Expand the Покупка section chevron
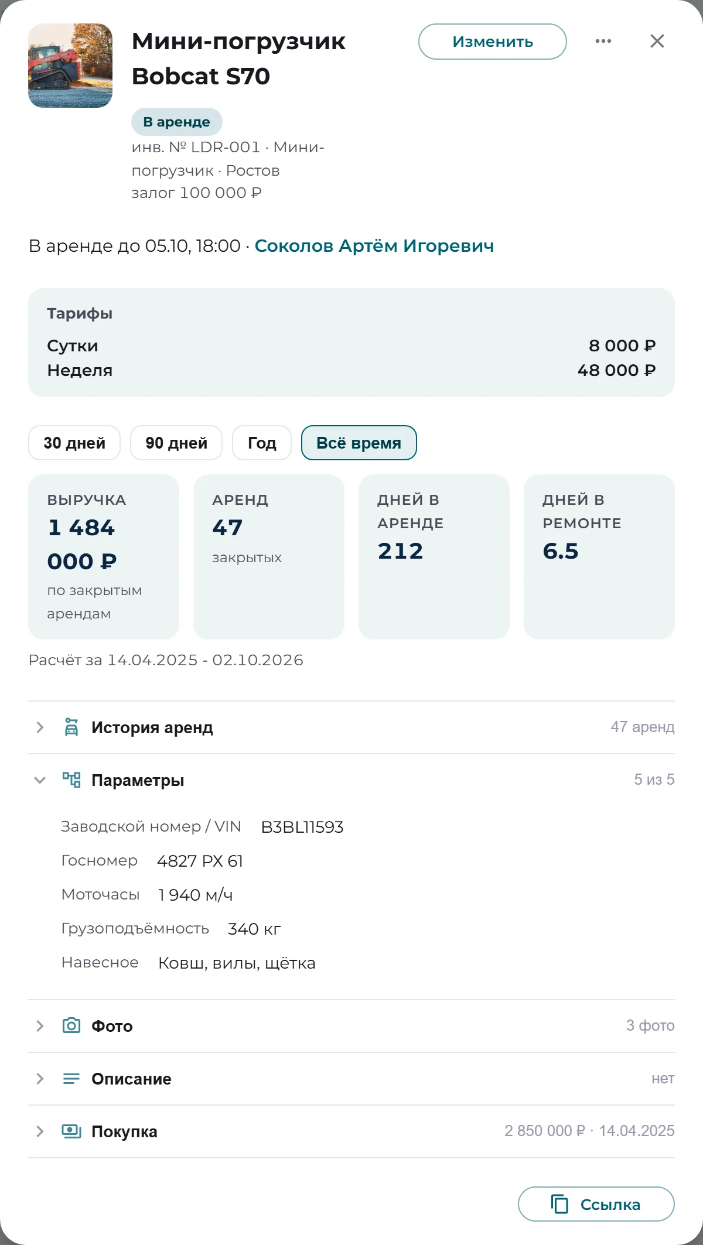The image size is (703, 1245). tap(40, 1131)
